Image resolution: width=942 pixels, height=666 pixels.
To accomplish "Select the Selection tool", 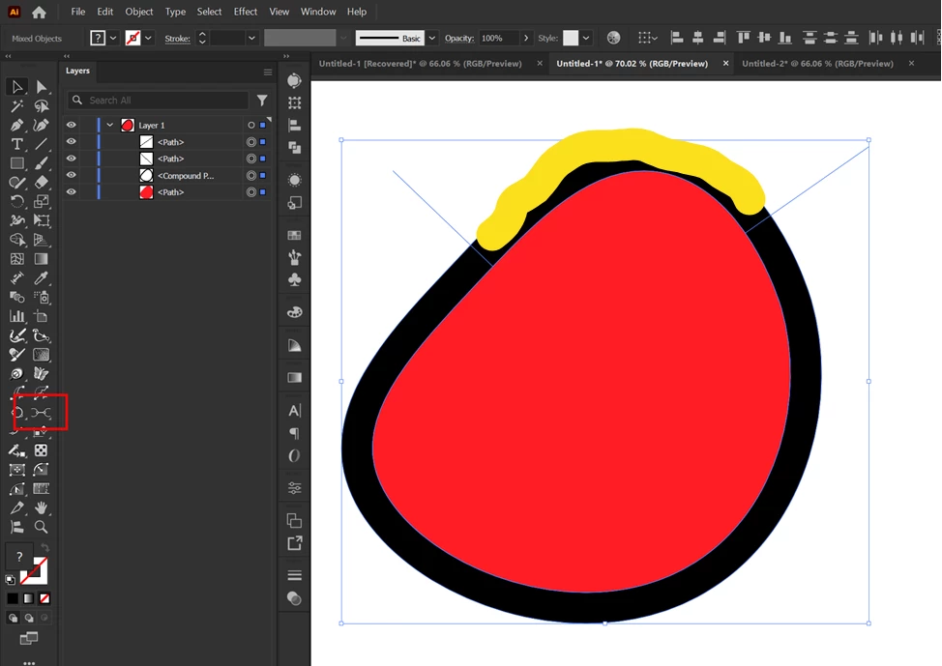I will coord(16,87).
